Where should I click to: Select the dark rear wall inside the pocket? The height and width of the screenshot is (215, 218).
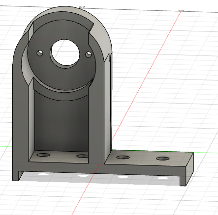point(62,124)
